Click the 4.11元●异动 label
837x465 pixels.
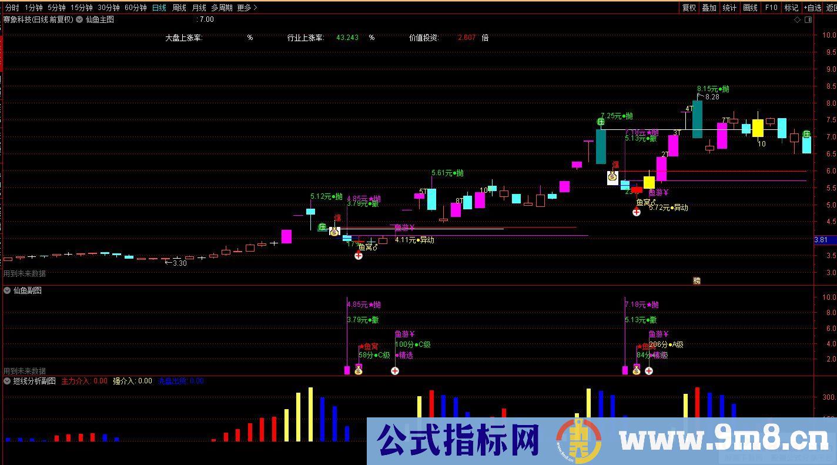click(414, 240)
